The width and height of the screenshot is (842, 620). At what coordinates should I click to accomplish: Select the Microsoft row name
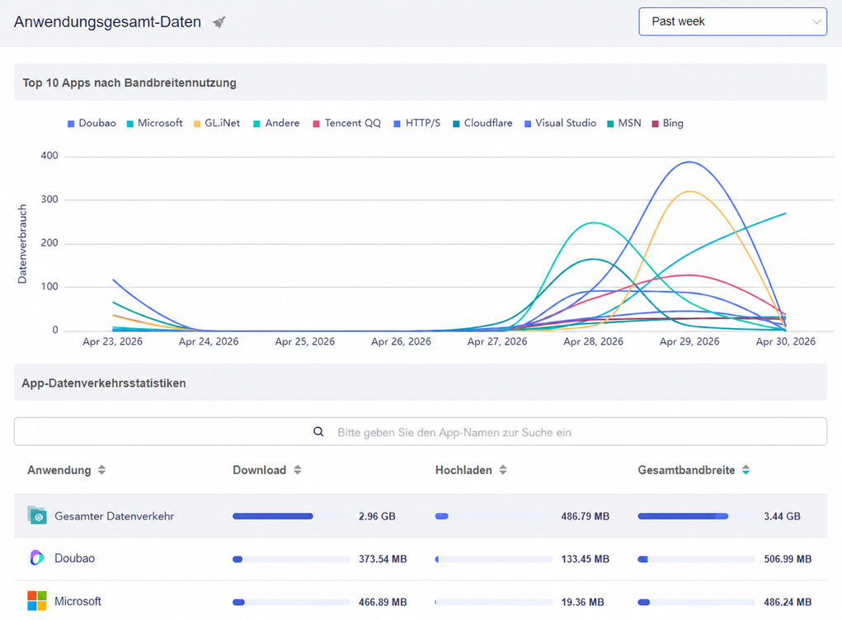[78, 601]
